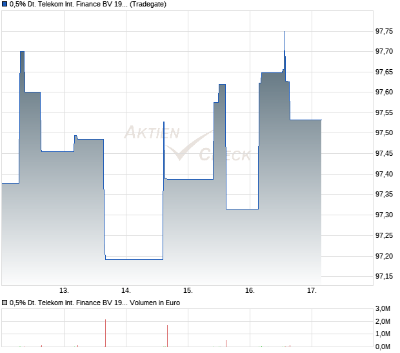Click the 1,0M volume axis label
The width and height of the screenshot is (400, 353).
383,334
